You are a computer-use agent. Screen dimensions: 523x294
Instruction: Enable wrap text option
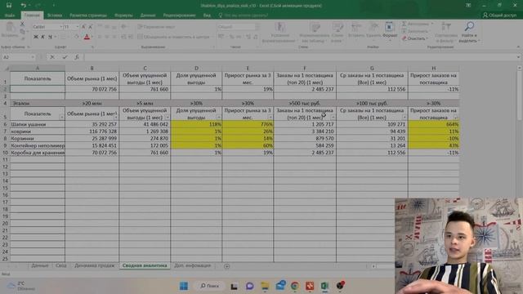(156, 27)
